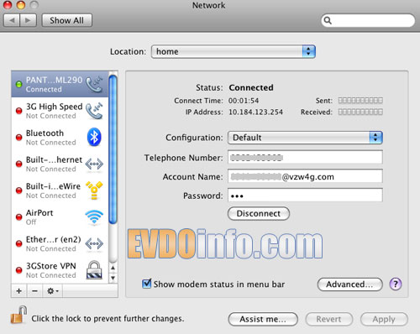420x334 pixels.
Task: Go forward with the right arrow
Action: pos(28,20)
